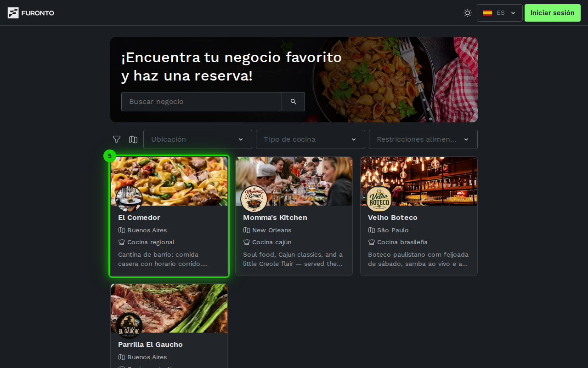Click map icon beside New Orleans
This screenshot has height=368, width=588.
(x=247, y=230)
